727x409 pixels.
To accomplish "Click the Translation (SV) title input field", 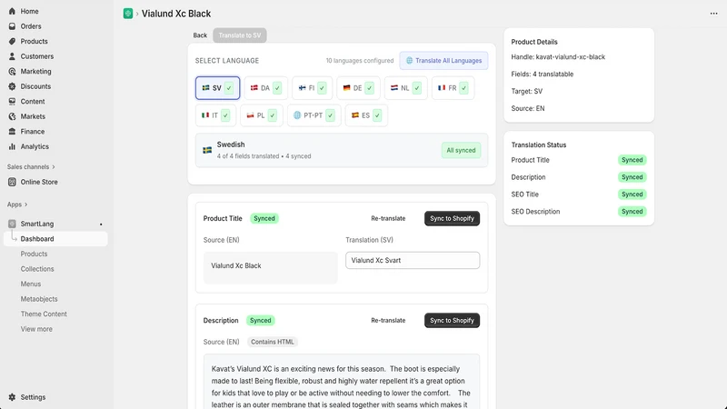I will (413, 260).
